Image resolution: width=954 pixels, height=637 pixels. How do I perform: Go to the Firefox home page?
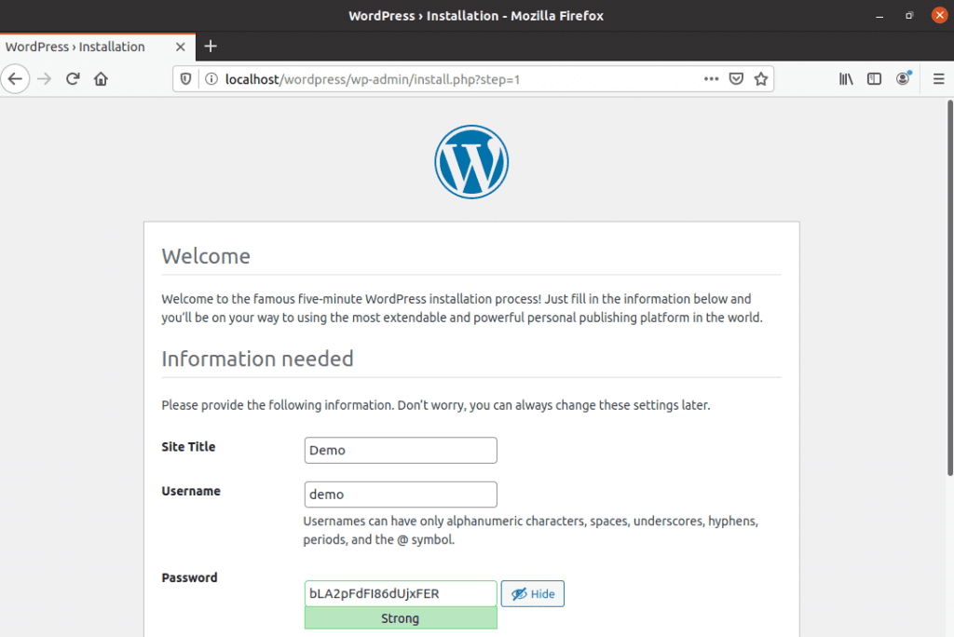pyautogui.click(x=101, y=79)
